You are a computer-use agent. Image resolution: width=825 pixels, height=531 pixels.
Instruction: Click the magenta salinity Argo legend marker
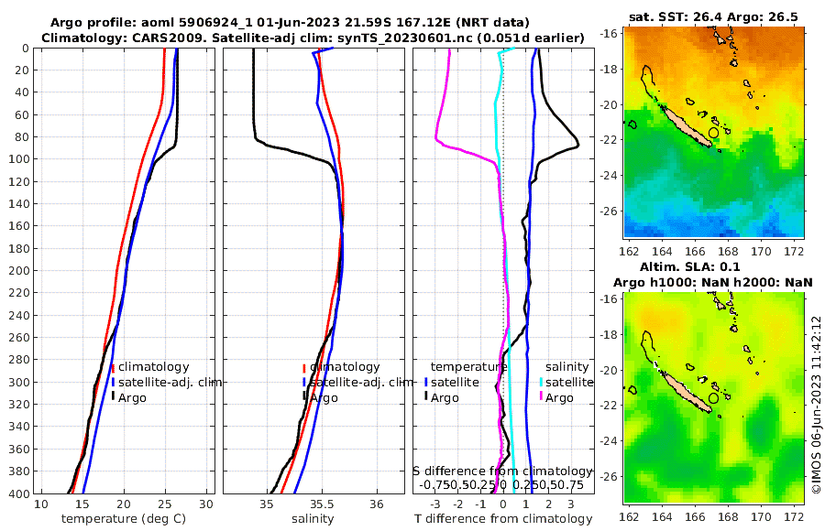click(541, 397)
